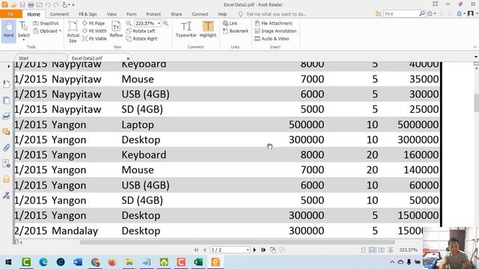Open file via folder icon in title bar
Image resolution: width=479 pixels, height=269 pixels.
point(13,5)
